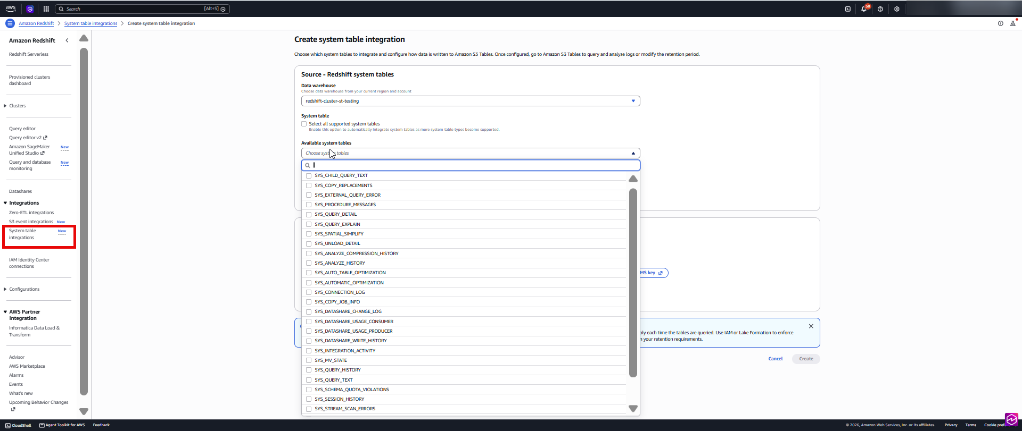This screenshot has width=1022, height=431.
Task: Open the help question mark icon
Action: tap(880, 9)
